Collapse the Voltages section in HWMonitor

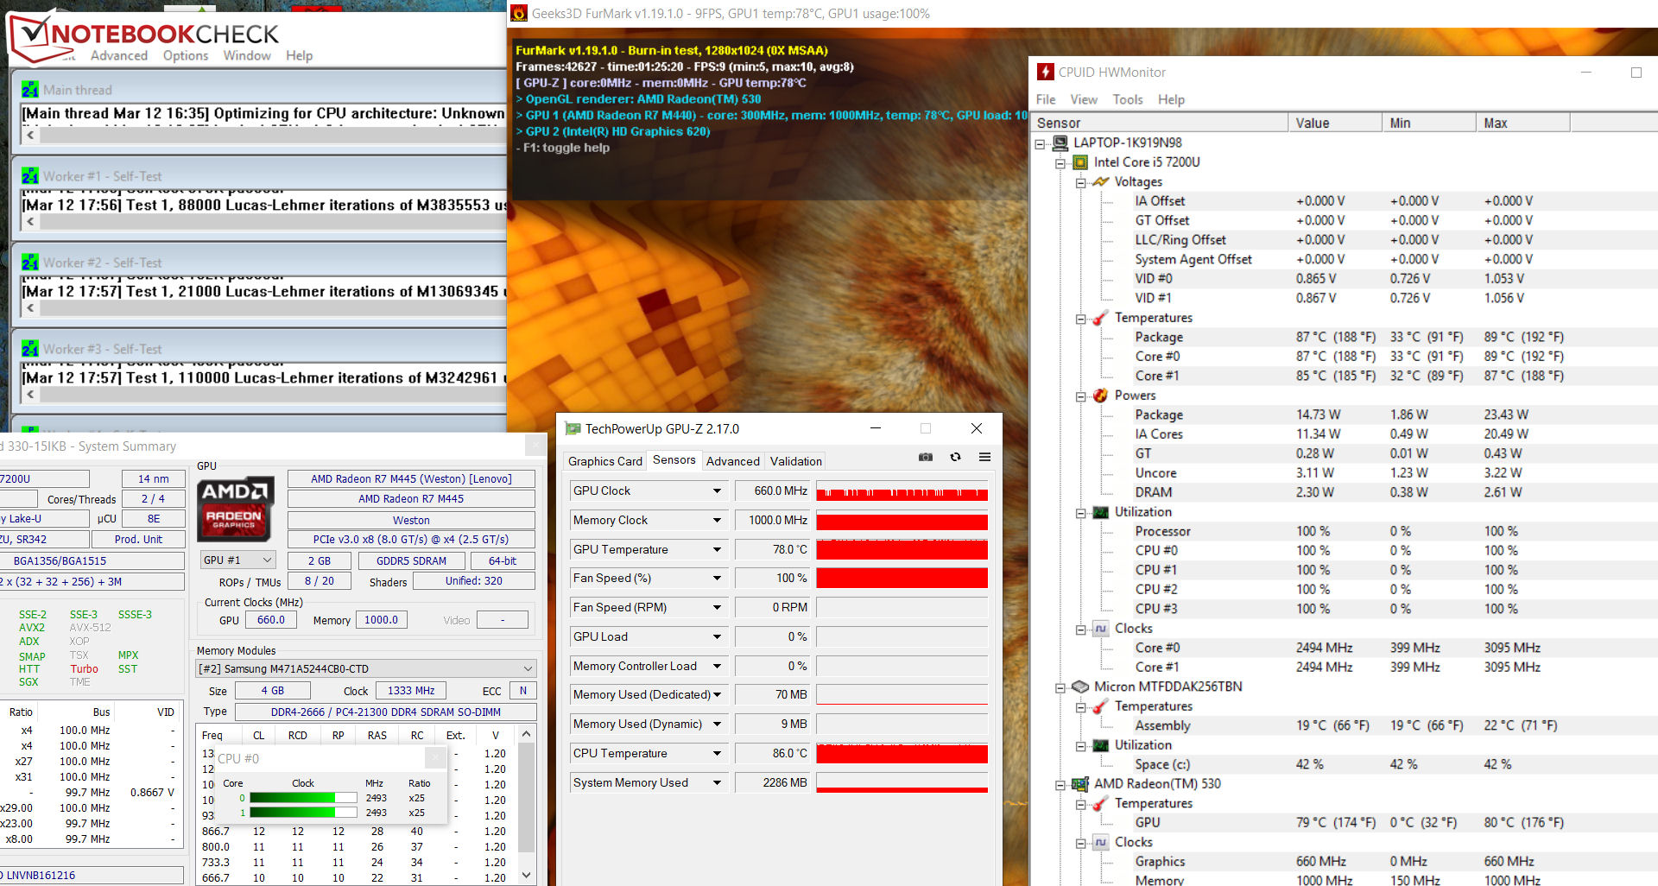[1080, 182]
